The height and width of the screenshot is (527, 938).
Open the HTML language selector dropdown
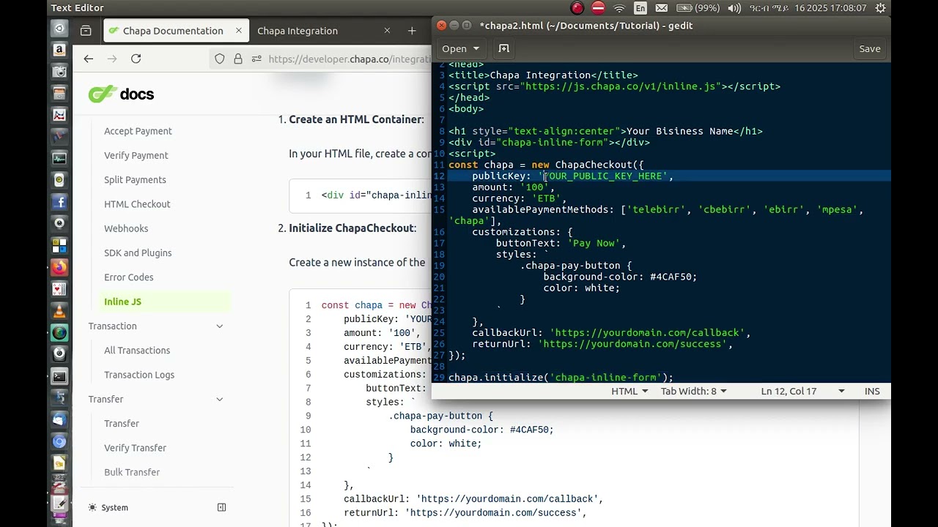tap(629, 391)
